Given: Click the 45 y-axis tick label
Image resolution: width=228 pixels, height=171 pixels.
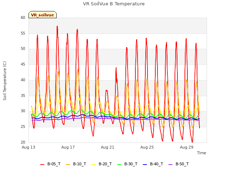Looking at the screenshot, I should [x=23, y=64].
